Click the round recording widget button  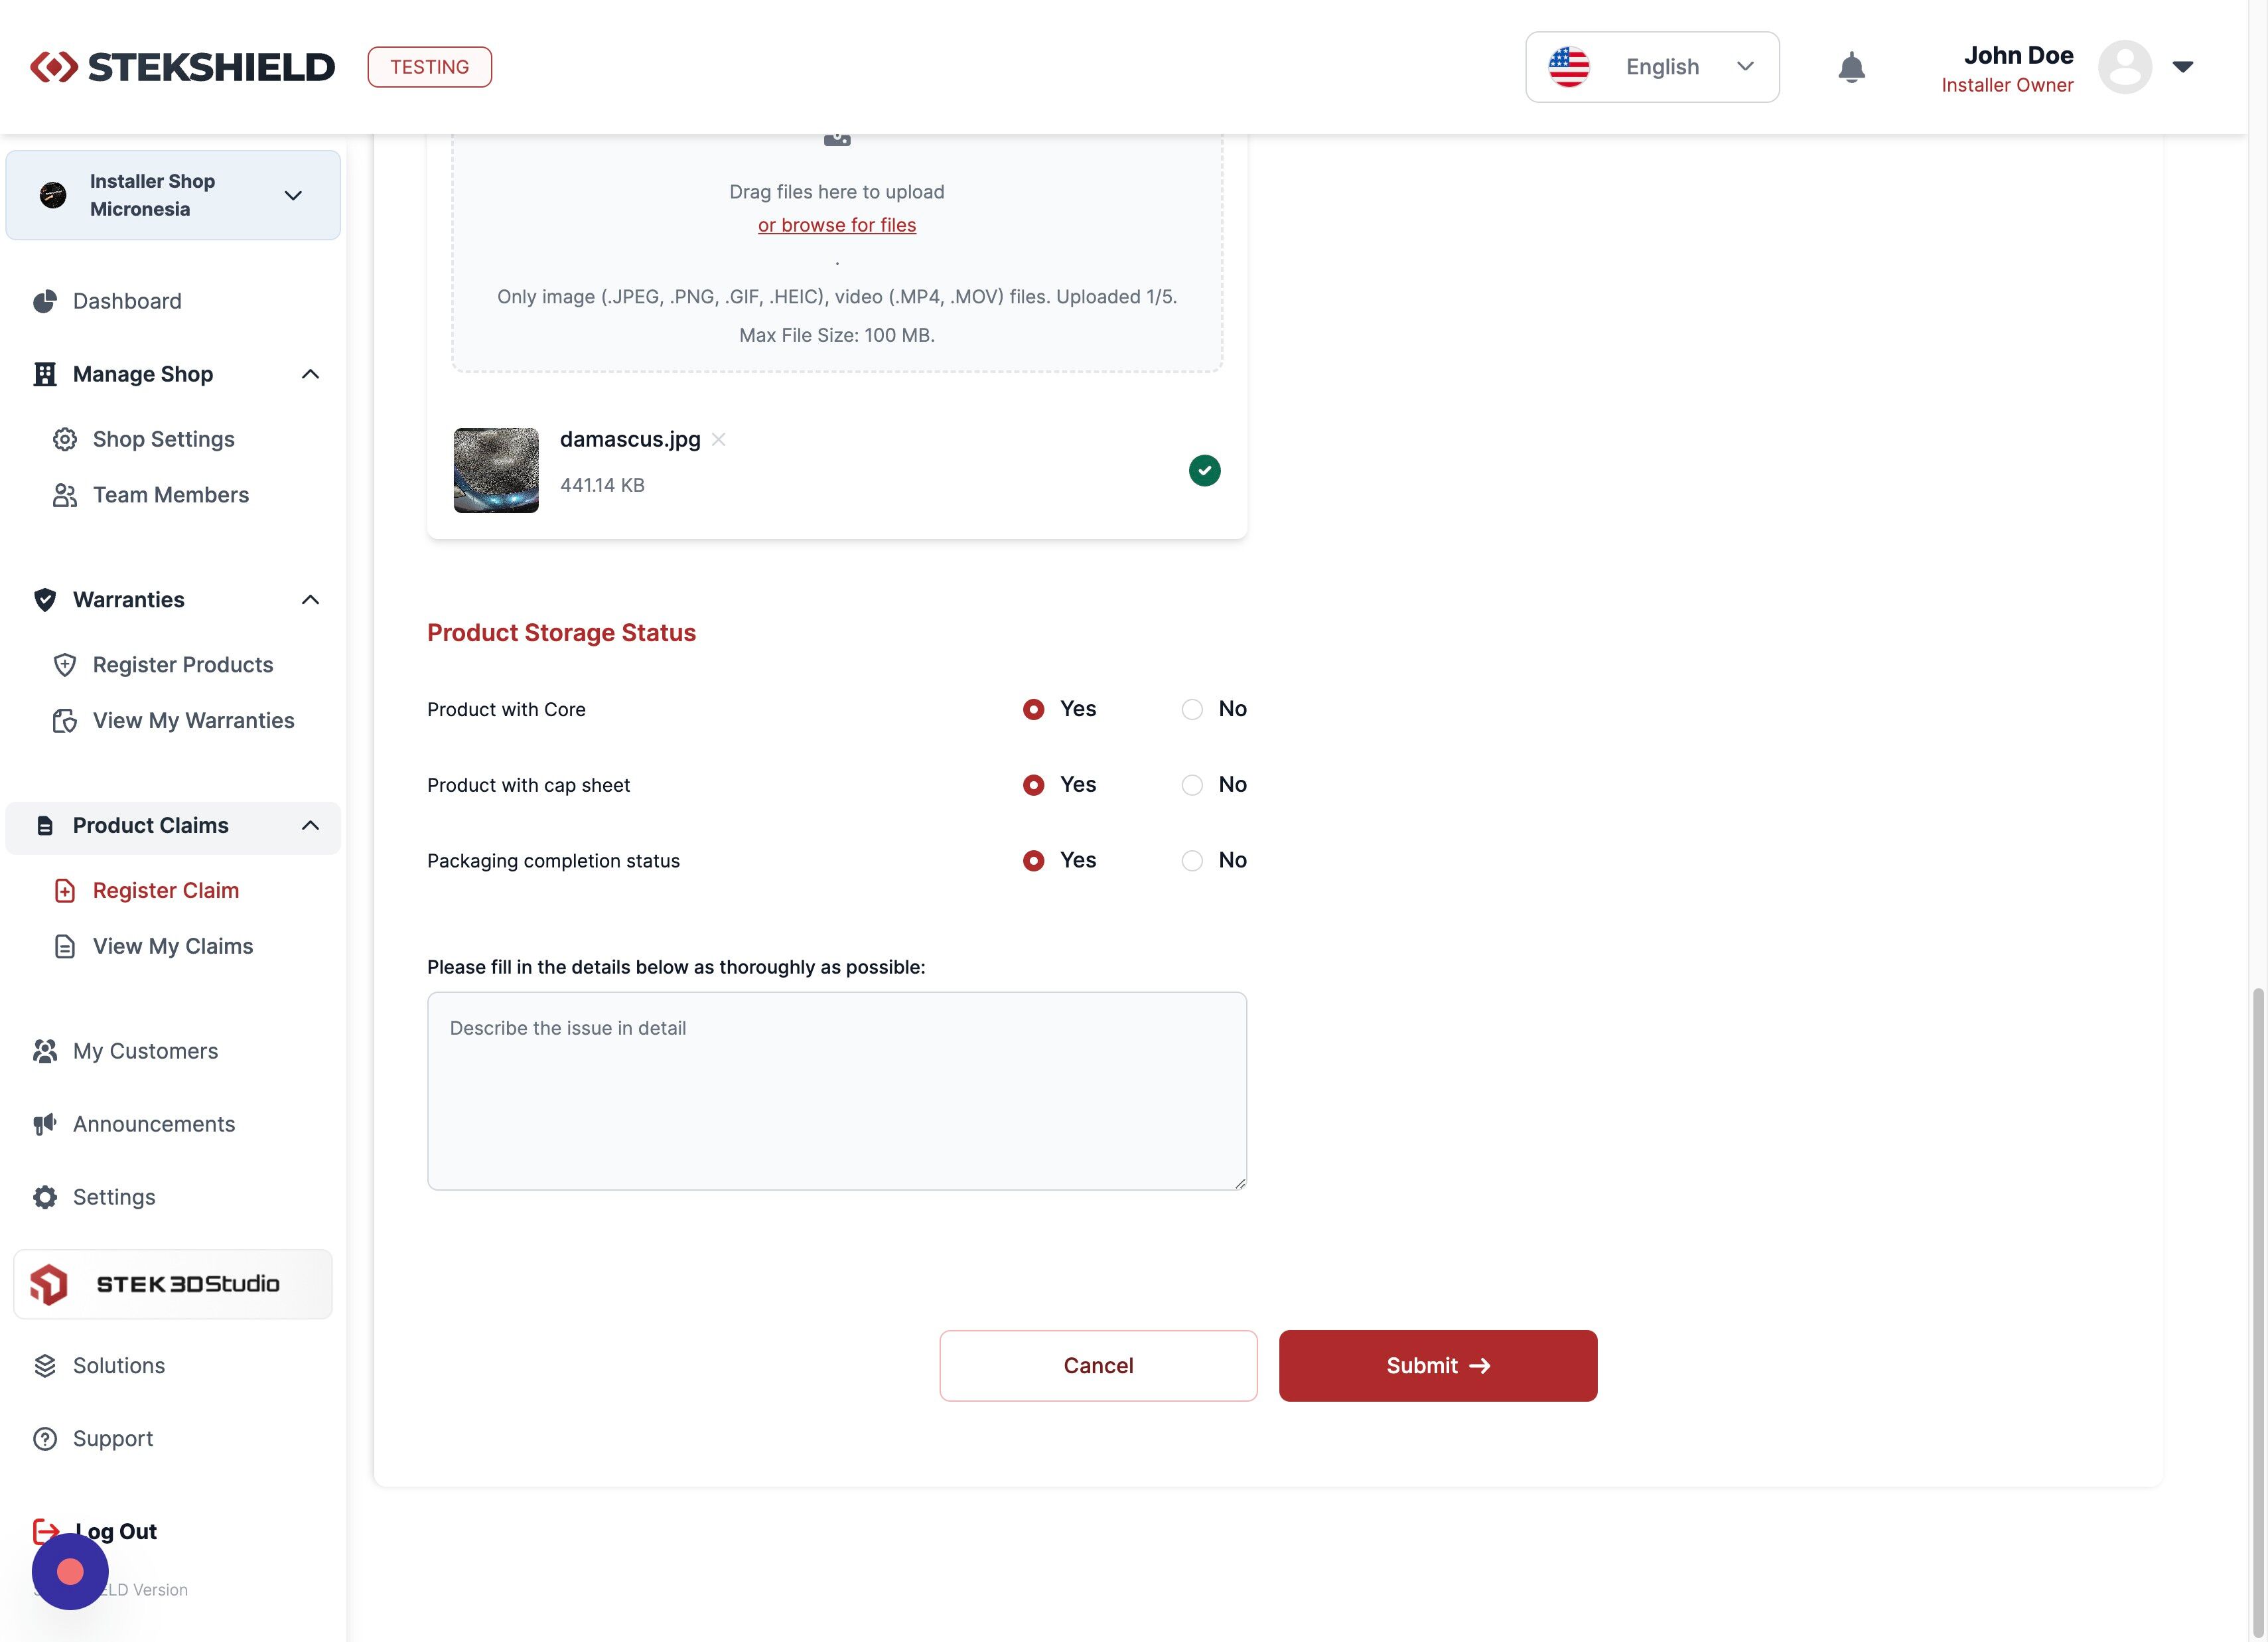click(70, 1572)
